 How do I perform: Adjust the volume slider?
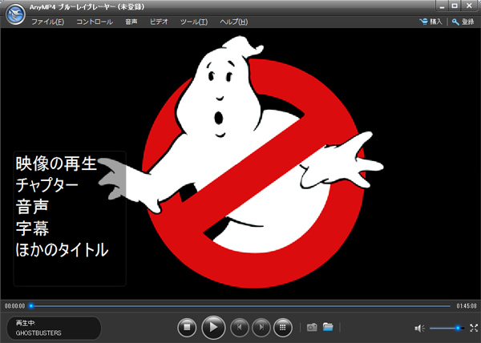click(447, 328)
